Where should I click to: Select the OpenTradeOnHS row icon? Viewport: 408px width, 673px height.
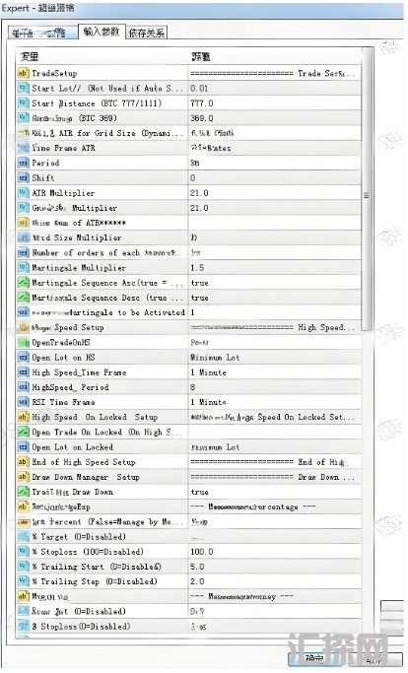coord(23,342)
